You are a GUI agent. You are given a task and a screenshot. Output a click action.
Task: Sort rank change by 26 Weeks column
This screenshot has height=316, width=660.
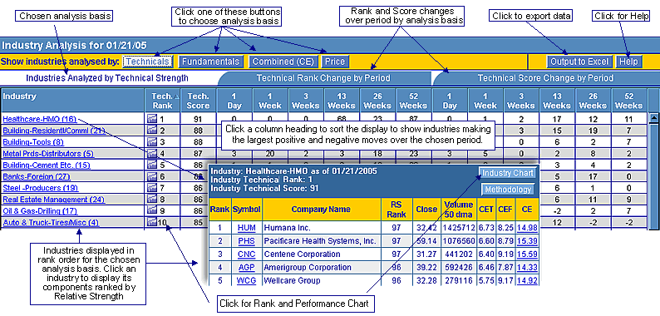tap(378, 101)
